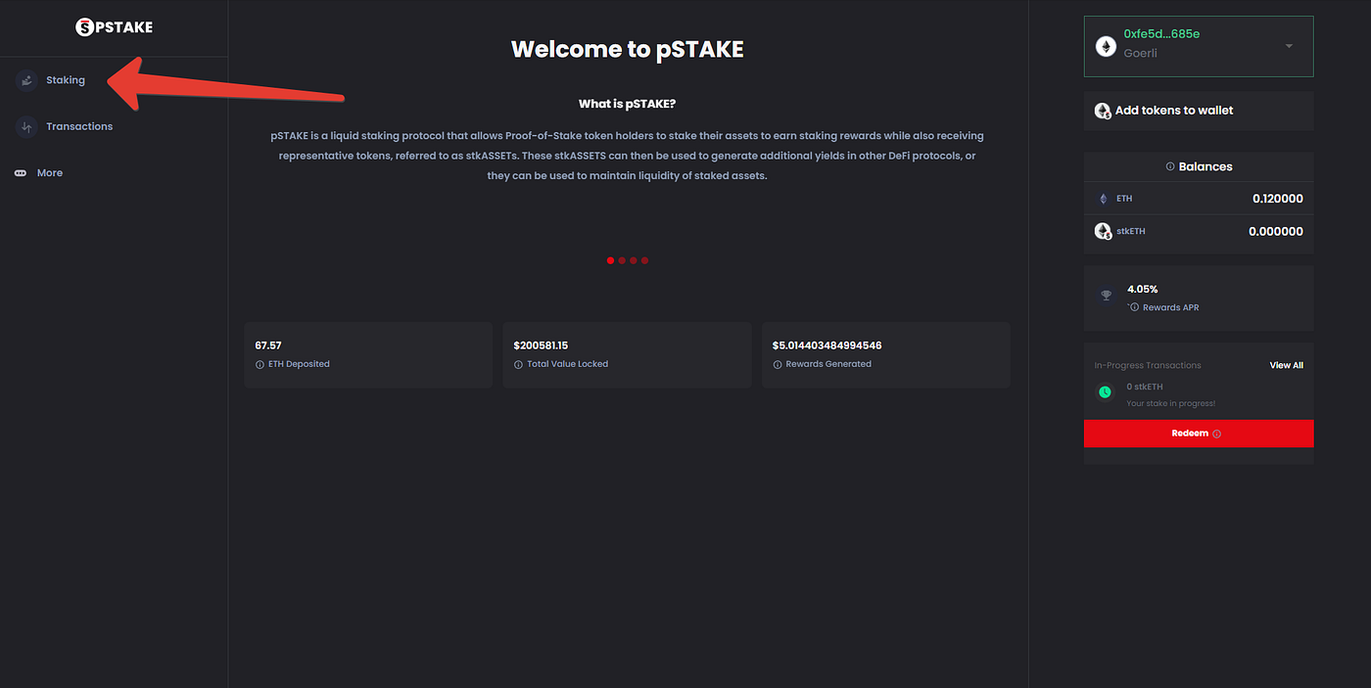Select the $200581.15 value
Screen dimensions: 1371x688
541,345
